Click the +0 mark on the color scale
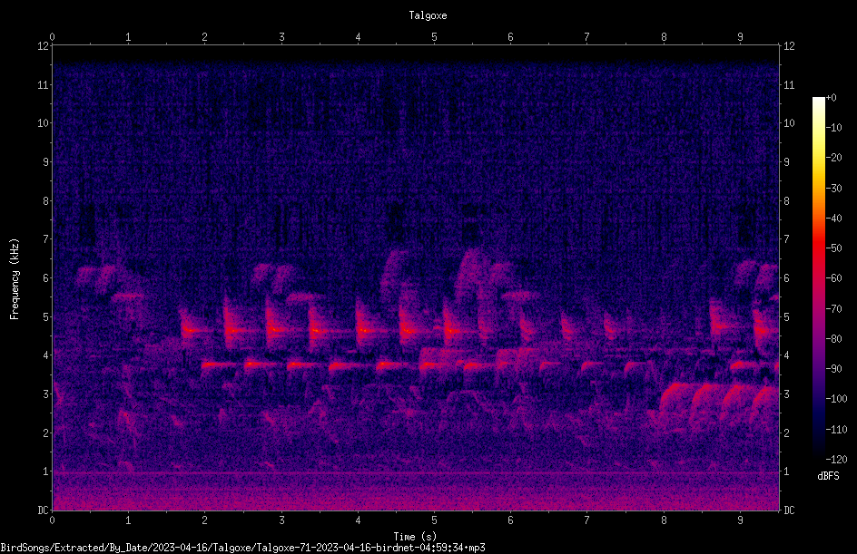 coord(831,98)
